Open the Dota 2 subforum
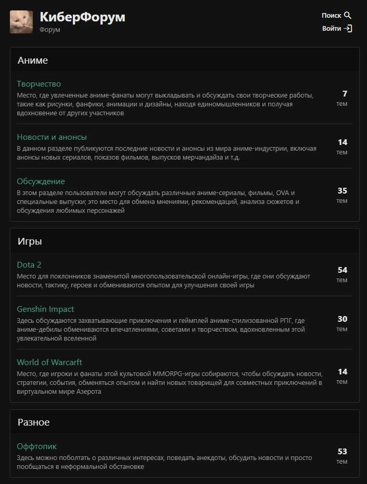This screenshot has width=367, height=484. tap(29, 264)
